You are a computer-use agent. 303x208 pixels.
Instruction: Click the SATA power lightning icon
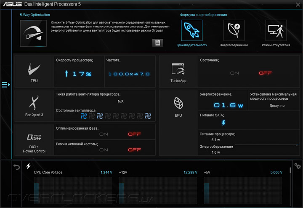coord(223,123)
